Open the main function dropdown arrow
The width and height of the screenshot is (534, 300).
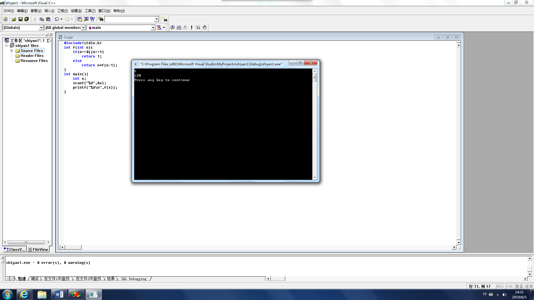pos(153,27)
